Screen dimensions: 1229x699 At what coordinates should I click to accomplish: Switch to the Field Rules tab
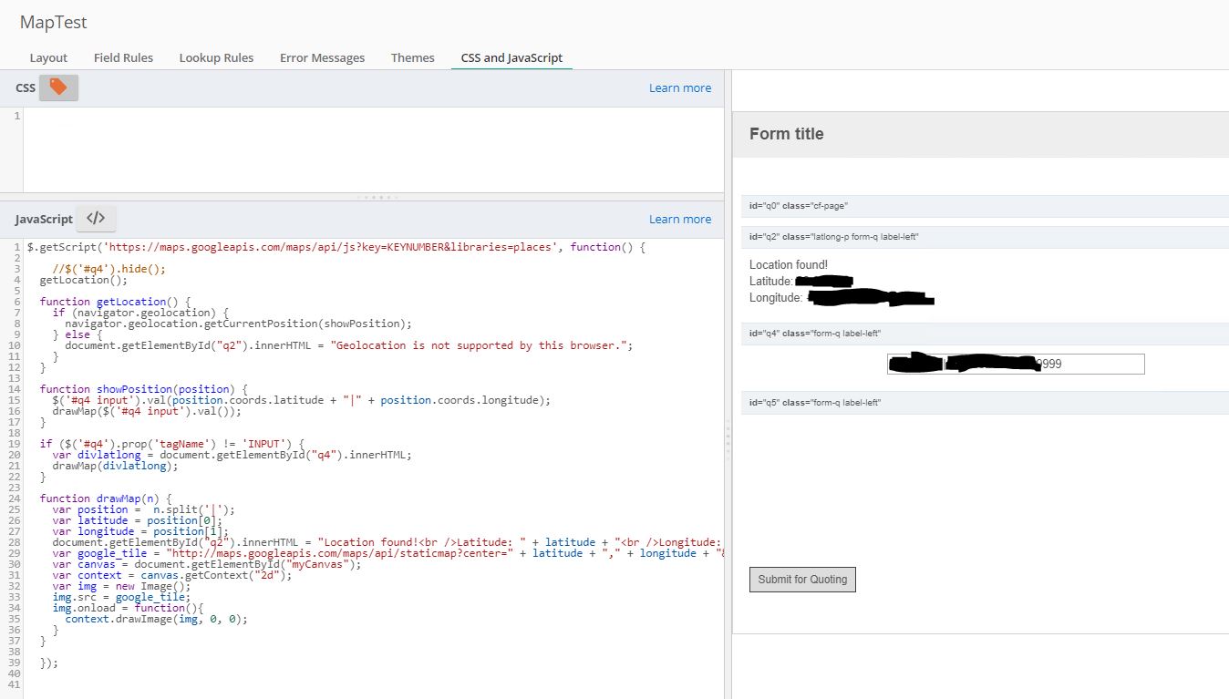point(123,57)
